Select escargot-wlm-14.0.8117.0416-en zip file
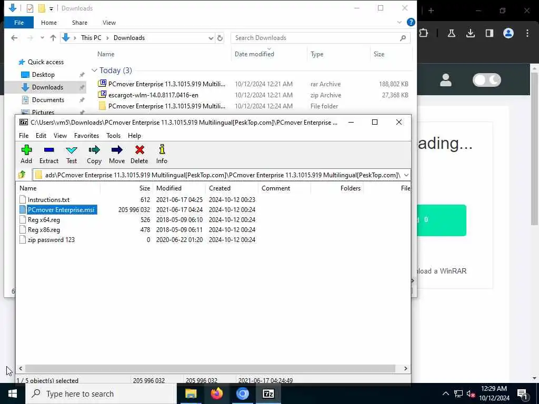Screen dimensions: 539x404 253,95
